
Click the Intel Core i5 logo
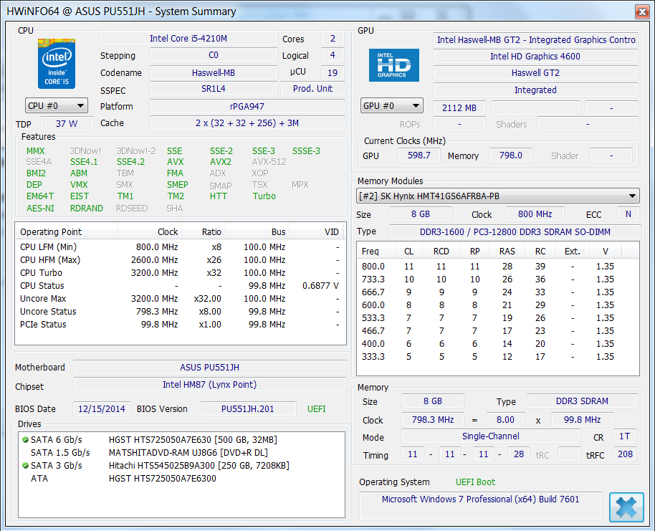[x=57, y=63]
